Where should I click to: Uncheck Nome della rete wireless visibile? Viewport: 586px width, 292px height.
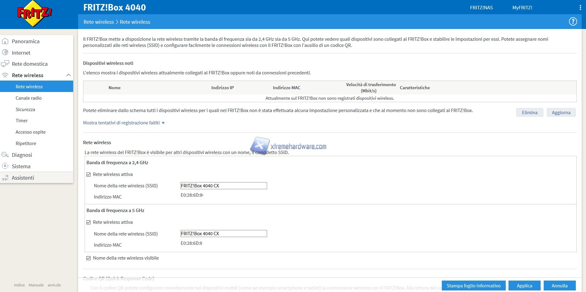(x=89, y=258)
